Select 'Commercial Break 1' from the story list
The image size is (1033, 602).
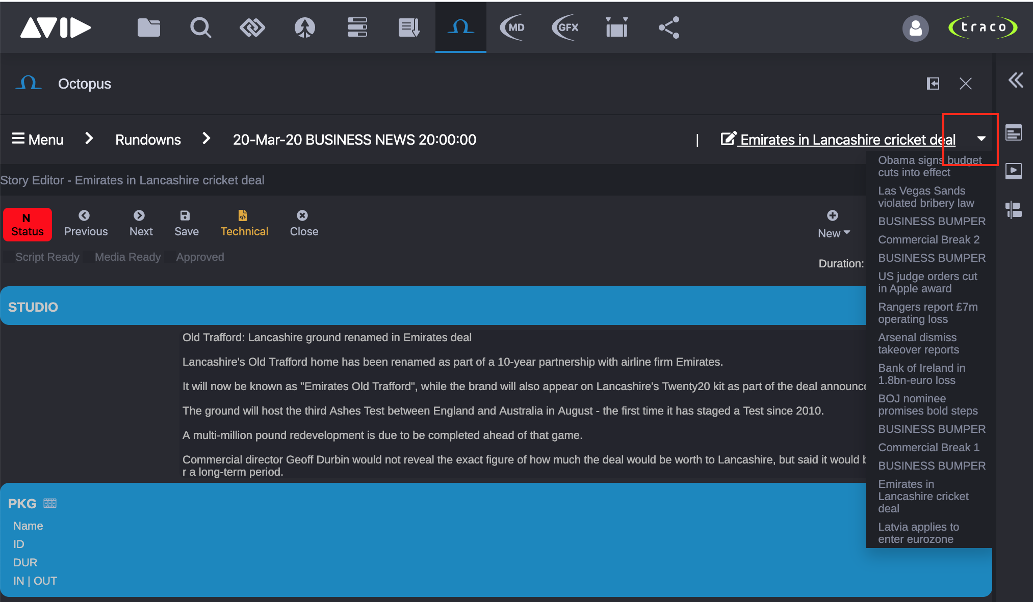[x=928, y=447]
